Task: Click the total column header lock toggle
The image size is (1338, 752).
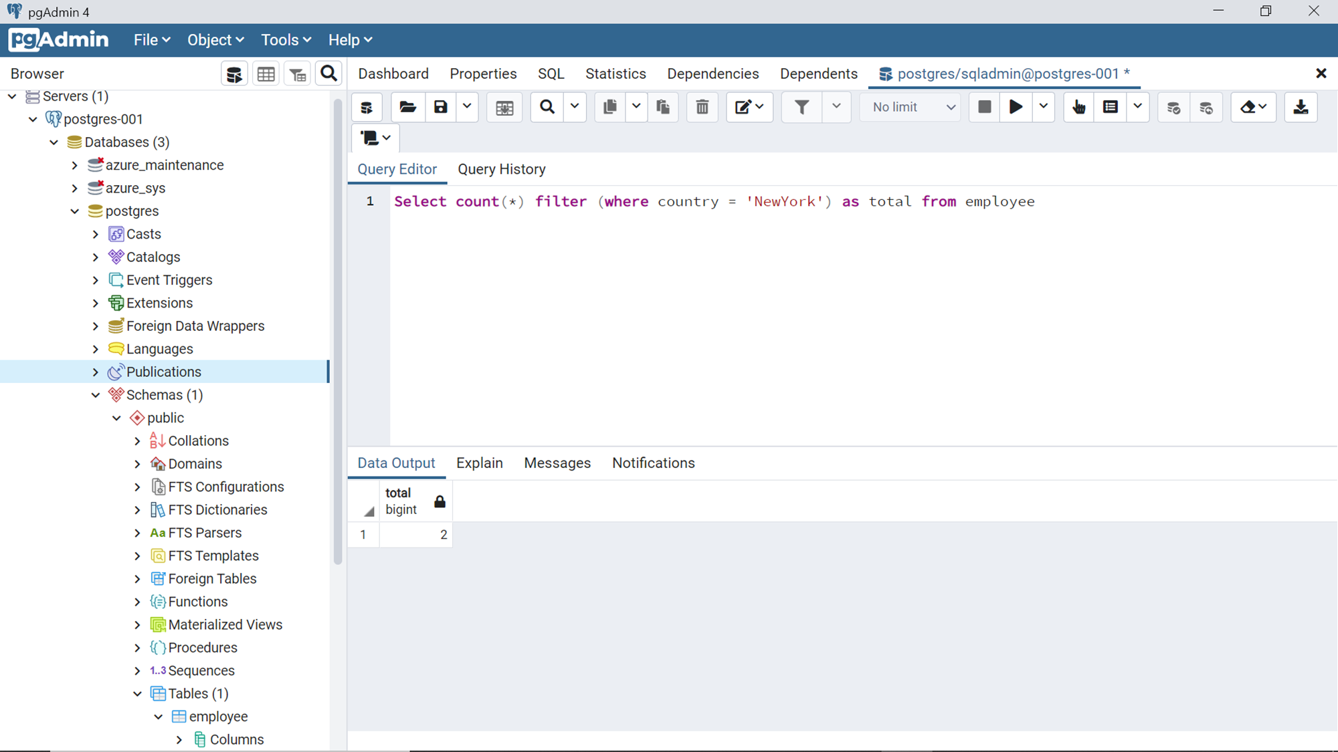Action: pos(440,501)
